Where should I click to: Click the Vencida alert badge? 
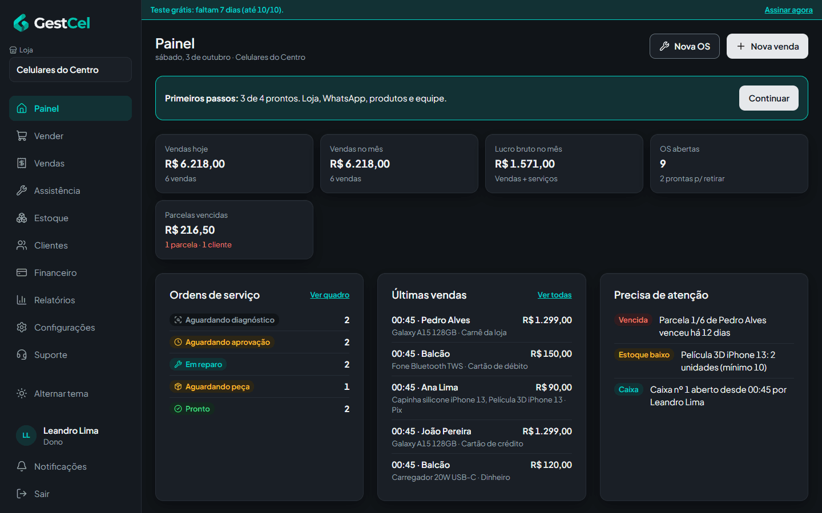(633, 320)
